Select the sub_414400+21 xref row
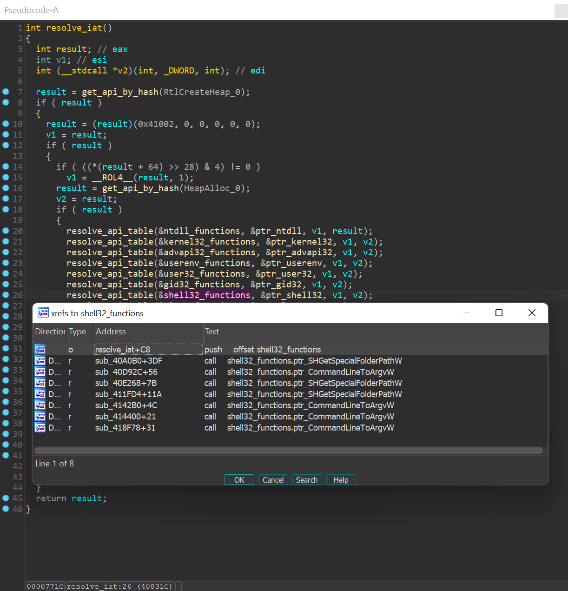568x591 pixels. click(x=125, y=416)
